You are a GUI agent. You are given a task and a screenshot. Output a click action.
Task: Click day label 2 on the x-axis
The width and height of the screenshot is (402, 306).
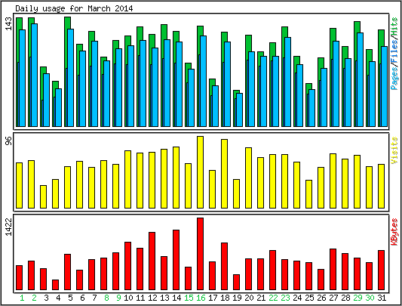coord(34,298)
